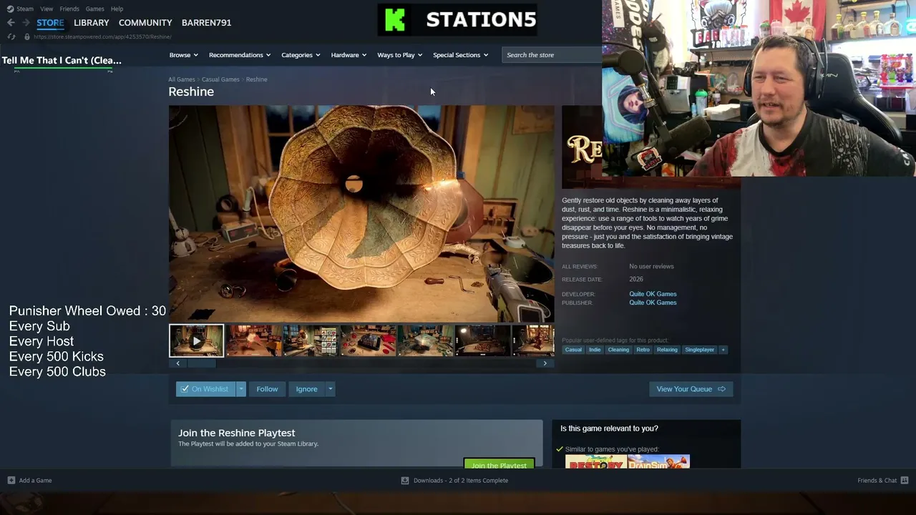Go back with the left arrow
The height and width of the screenshot is (515, 916).
point(11,23)
